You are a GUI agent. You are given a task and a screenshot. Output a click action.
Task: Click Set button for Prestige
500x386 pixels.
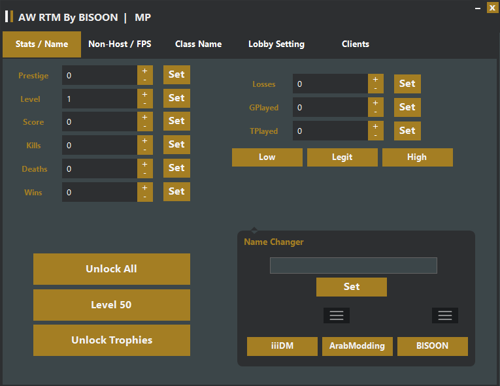click(x=176, y=75)
